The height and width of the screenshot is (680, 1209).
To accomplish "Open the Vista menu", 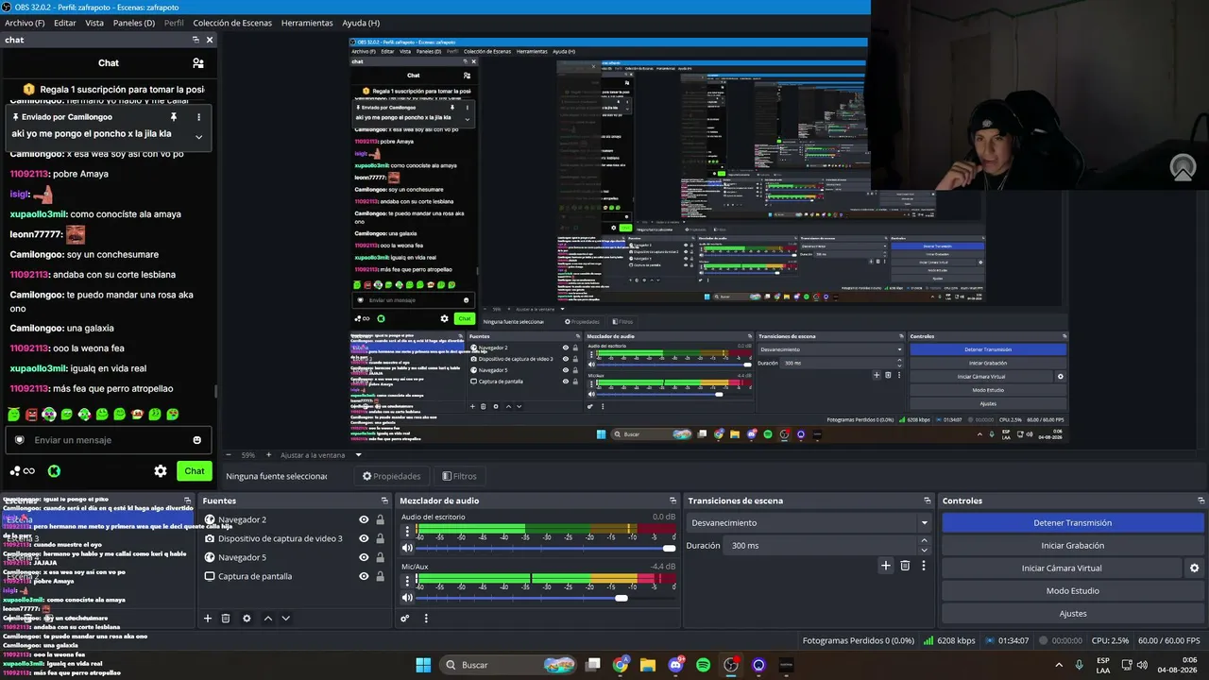I will click(94, 23).
